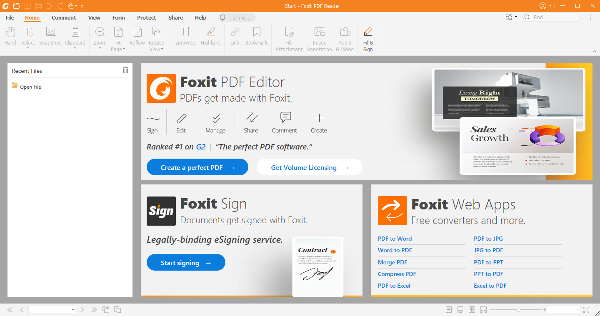Switch to continuous page view
Viewport: 600px width, 316px height.
tap(460, 310)
